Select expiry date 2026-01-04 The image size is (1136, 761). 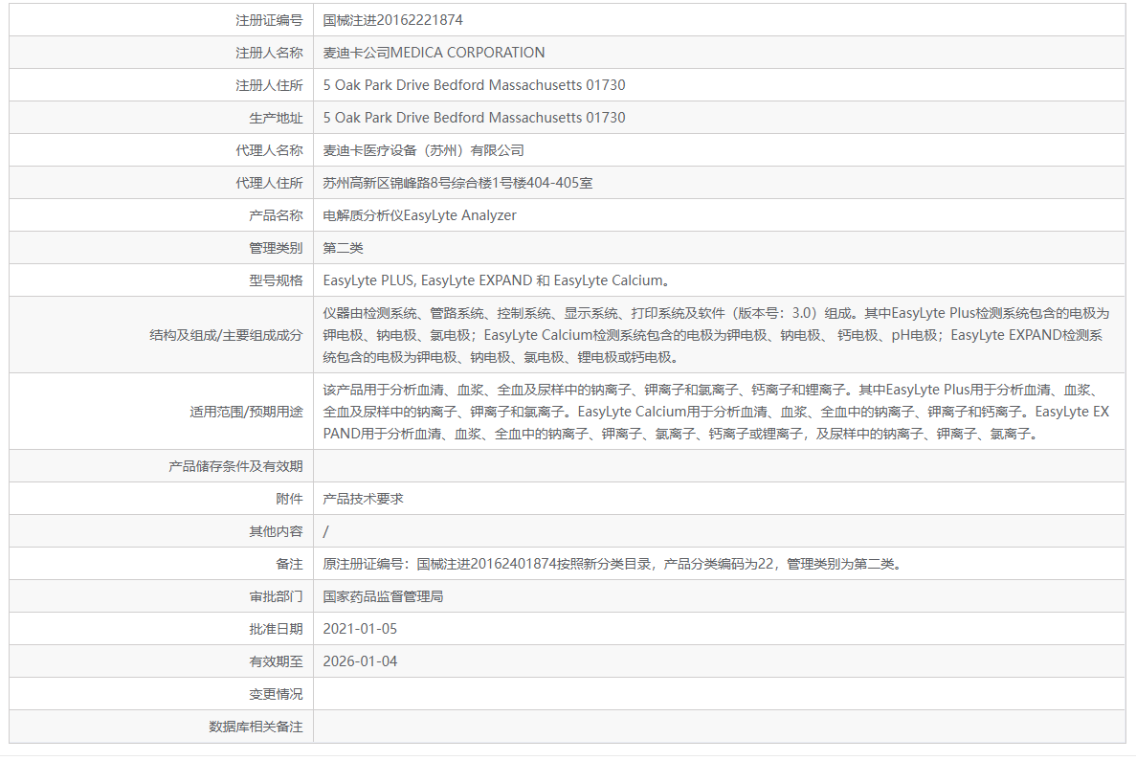click(x=360, y=662)
